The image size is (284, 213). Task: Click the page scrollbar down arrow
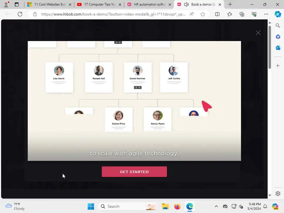click(x=270, y=196)
